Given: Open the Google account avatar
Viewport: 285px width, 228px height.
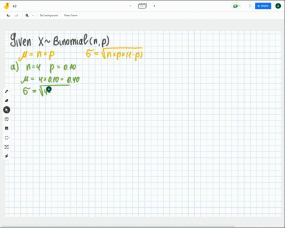Looking at the screenshot, I should (278, 6).
